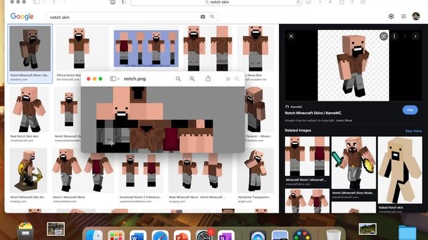Screen dimensions: 428x240
Task: Show Safari downloads
Action: pyautogui.click(x=308, y=2)
